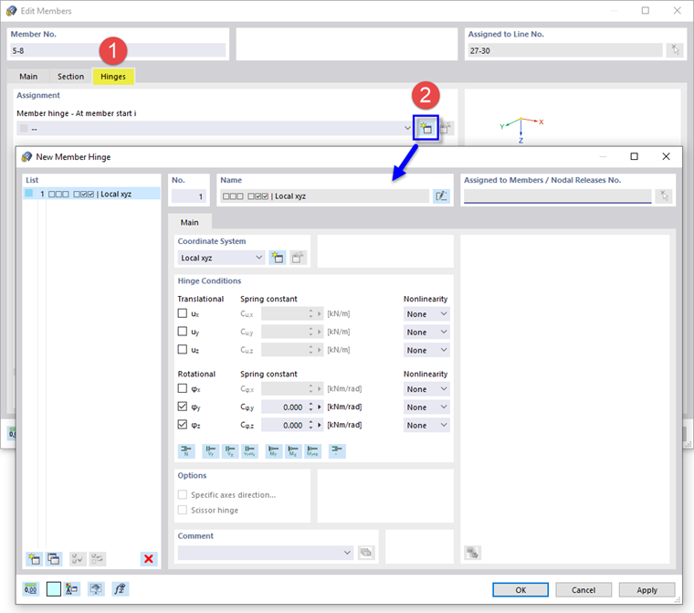Image resolution: width=694 pixels, height=613 pixels.
Task: Click Member No. field showing 5-8
Action: (118, 50)
